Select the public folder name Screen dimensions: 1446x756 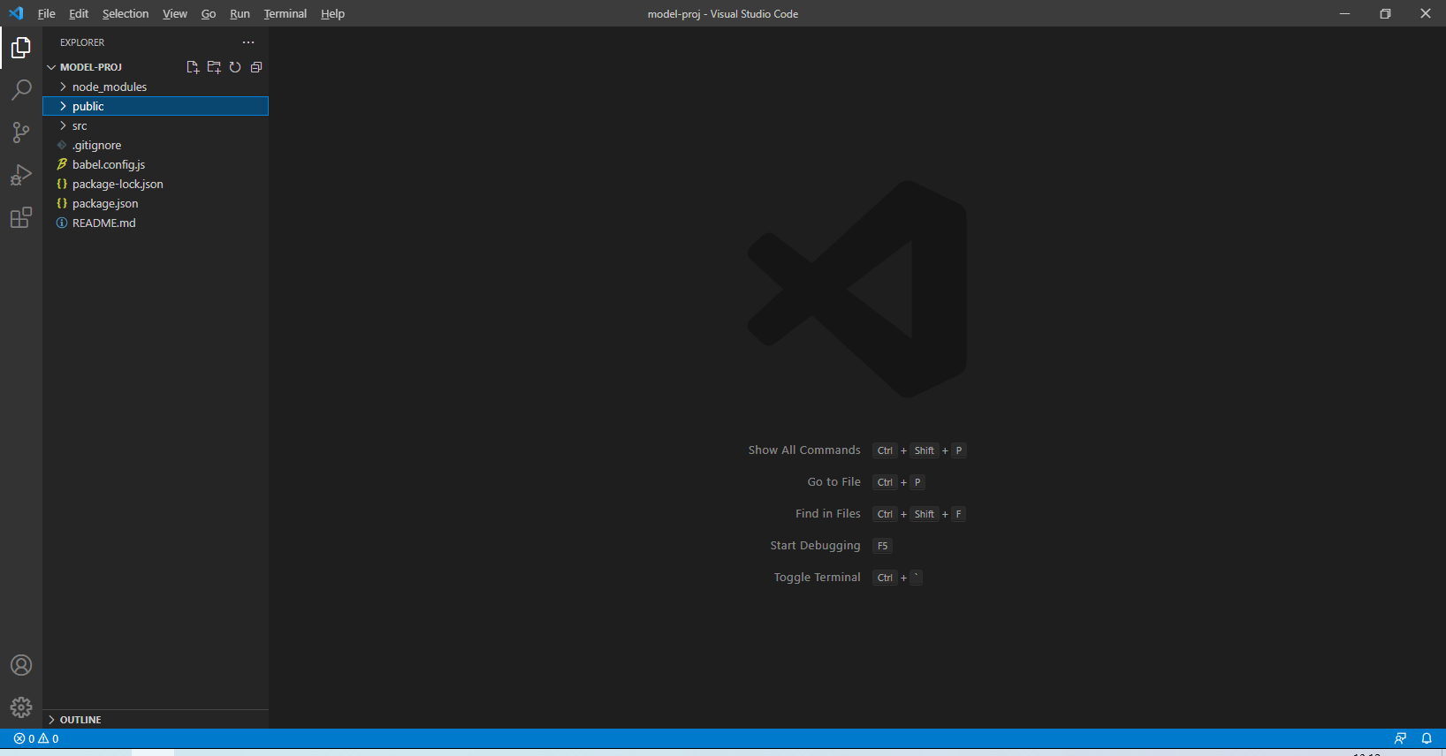point(88,106)
